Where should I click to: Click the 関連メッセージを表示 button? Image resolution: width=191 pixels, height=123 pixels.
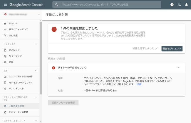pos(63,103)
